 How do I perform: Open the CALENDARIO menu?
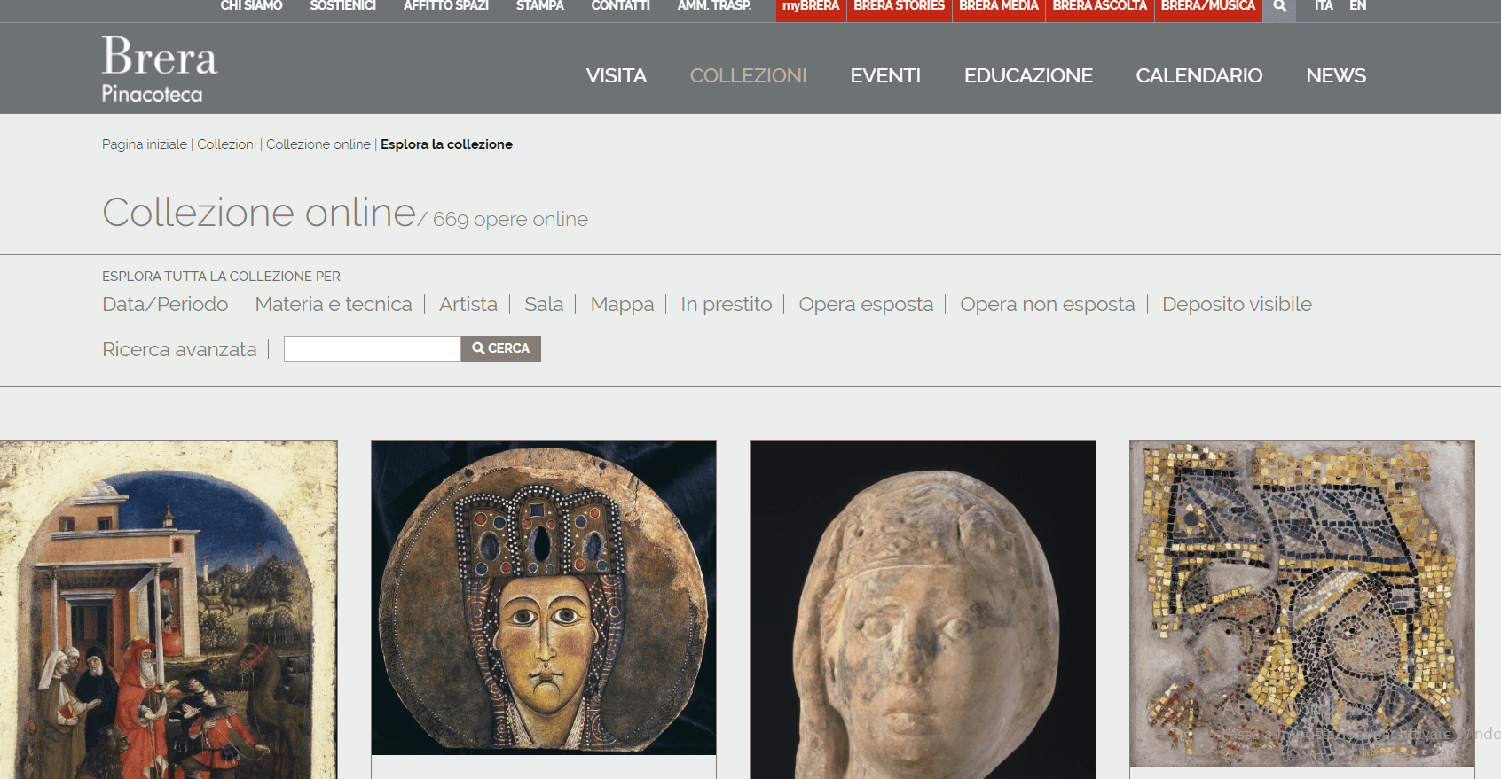[x=1199, y=76]
